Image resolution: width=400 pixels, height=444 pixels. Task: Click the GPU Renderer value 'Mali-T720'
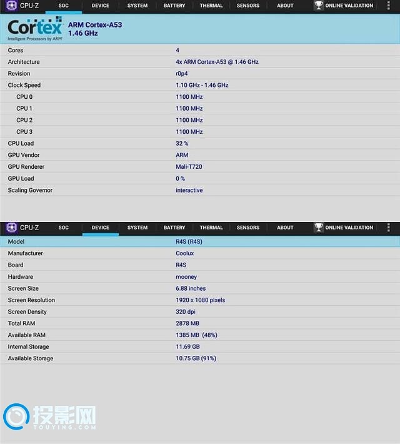click(x=189, y=167)
